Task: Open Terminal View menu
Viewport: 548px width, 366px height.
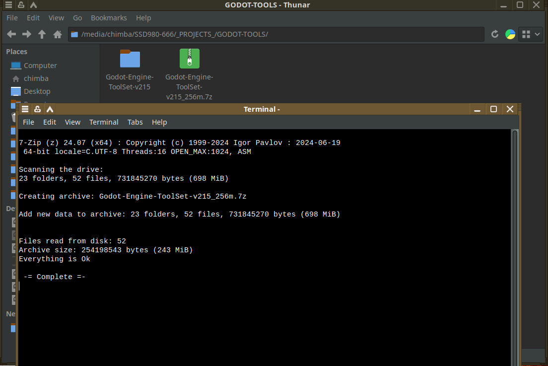Action: coord(72,122)
